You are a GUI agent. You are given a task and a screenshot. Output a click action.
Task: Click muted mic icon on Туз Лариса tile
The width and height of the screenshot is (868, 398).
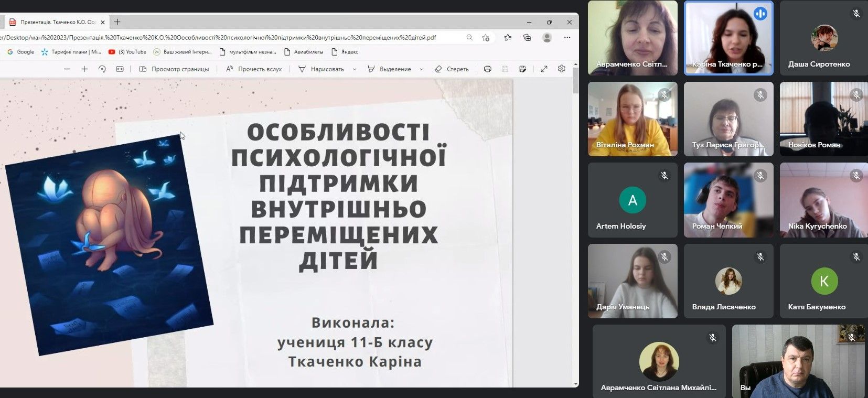[x=760, y=95]
